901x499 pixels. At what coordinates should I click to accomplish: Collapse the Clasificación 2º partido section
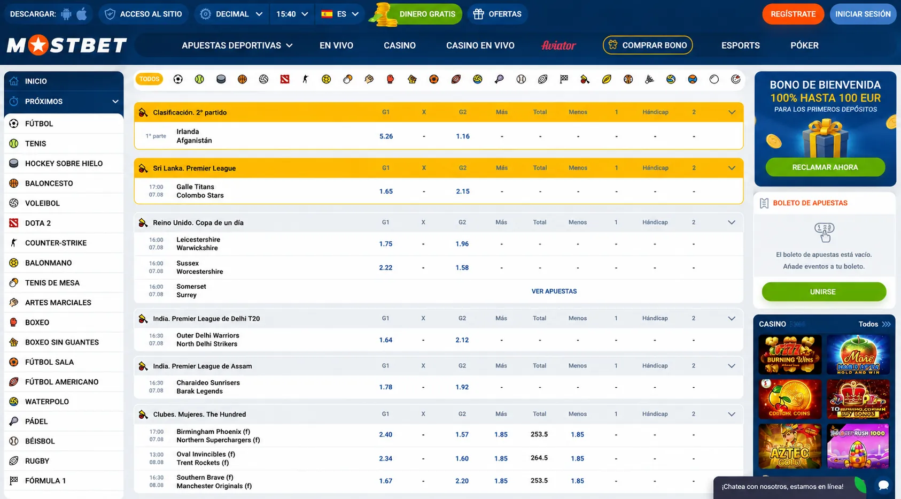732,112
